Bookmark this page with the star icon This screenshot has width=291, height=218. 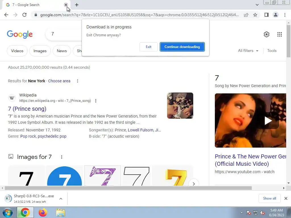tap(255, 15)
